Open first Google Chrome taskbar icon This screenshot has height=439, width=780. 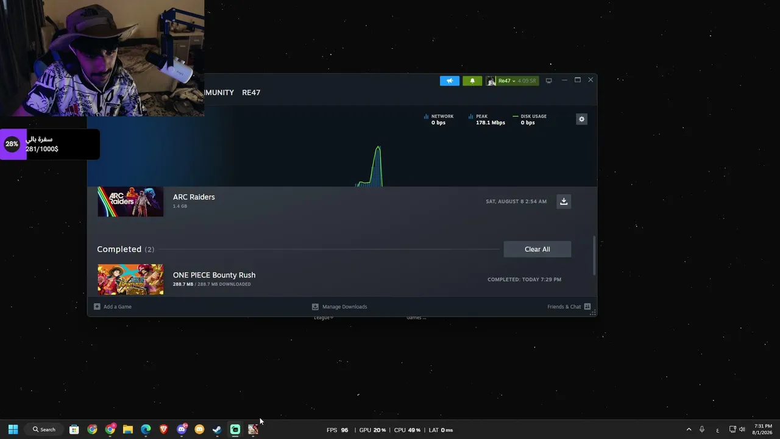(92, 430)
